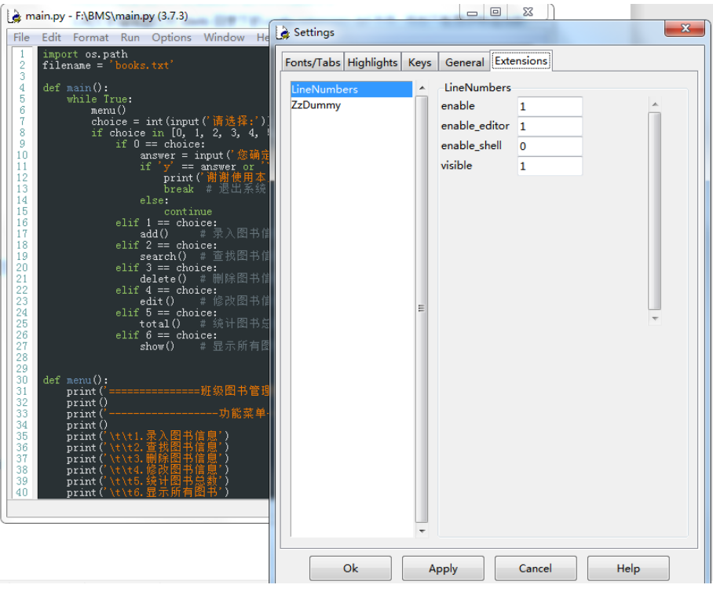Open the Edit menu in IDLE editor
713x592 pixels.
[x=51, y=37]
